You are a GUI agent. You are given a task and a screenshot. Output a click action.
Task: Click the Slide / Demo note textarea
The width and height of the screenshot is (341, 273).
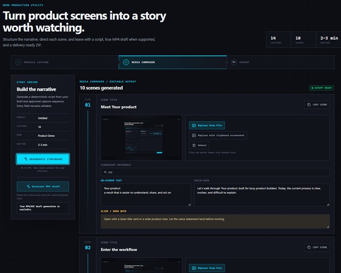(x=215, y=222)
